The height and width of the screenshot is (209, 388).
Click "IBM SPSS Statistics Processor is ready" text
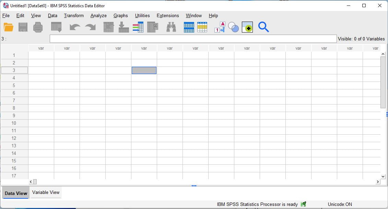coord(257,204)
